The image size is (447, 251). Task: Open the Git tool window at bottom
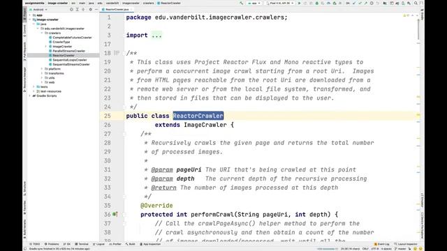[x=67, y=244]
